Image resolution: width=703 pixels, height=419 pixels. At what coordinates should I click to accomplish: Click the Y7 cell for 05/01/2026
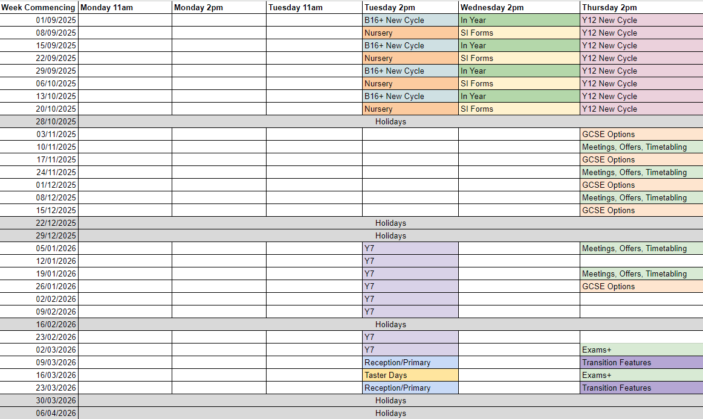tap(410, 248)
